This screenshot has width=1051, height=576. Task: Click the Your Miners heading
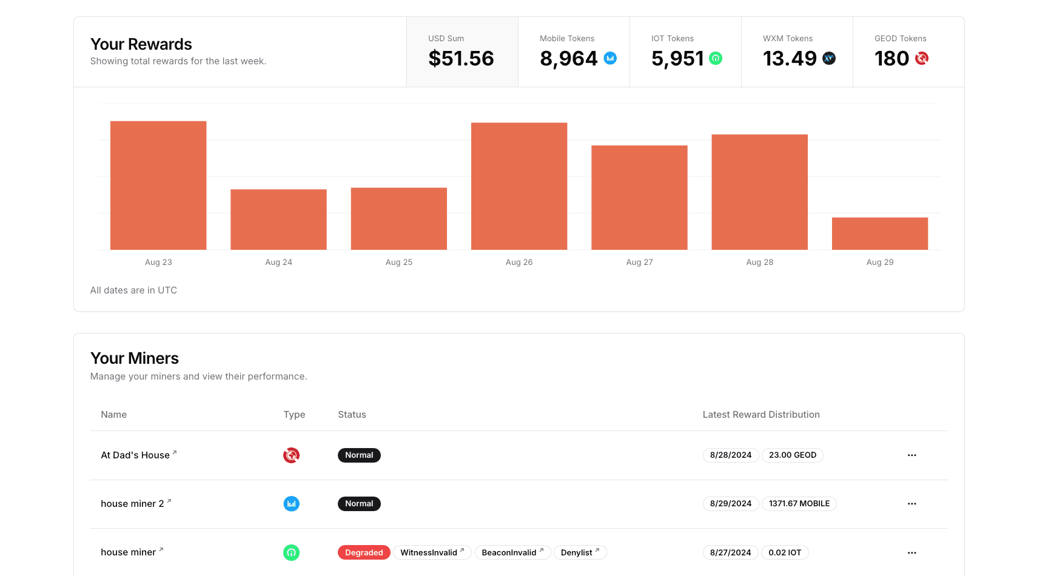(135, 358)
